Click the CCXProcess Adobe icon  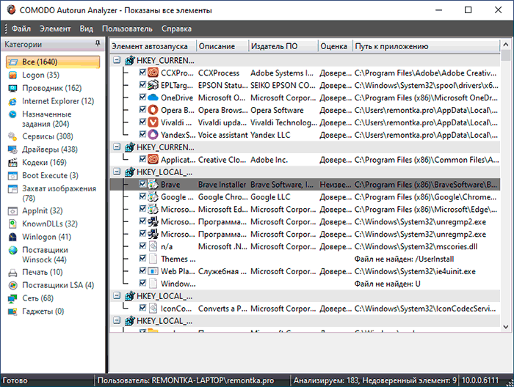click(153, 73)
